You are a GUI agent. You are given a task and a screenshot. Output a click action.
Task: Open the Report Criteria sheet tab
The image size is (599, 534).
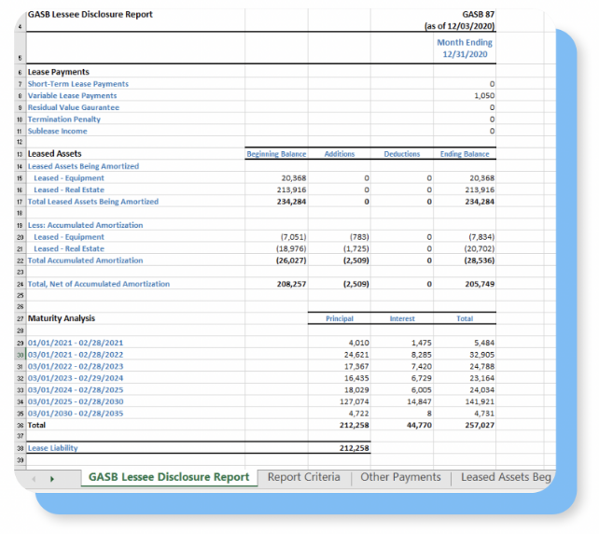coord(304,477)
